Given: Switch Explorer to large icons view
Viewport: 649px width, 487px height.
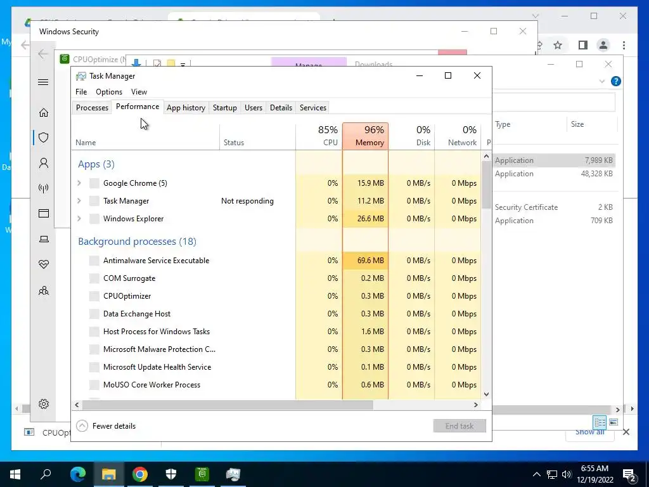Looking at the screenshot, I should [614, 422].
